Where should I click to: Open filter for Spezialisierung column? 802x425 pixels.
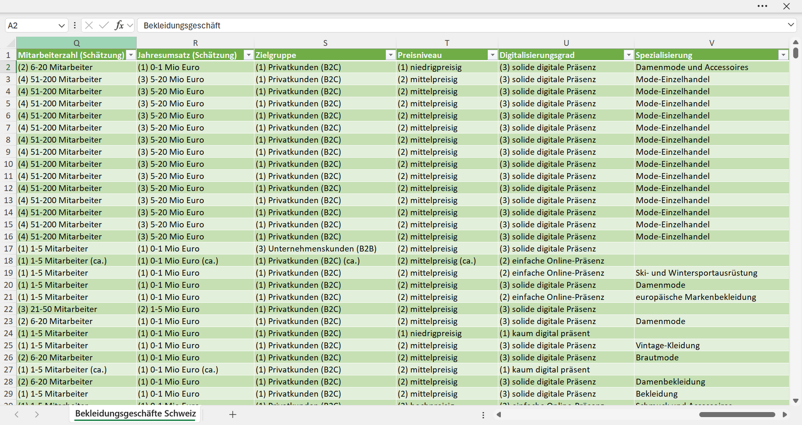point(783,55)
